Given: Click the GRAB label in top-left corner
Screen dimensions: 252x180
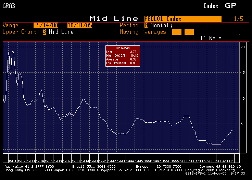Looking at the screenshot, I should tap(9, 6).
